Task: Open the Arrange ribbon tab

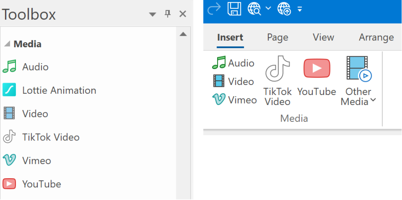Action: coord(376,38)
